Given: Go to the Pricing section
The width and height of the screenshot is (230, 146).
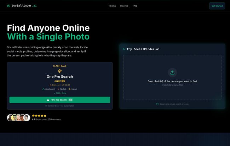Looking at the screenshot, I should [112, 6].
